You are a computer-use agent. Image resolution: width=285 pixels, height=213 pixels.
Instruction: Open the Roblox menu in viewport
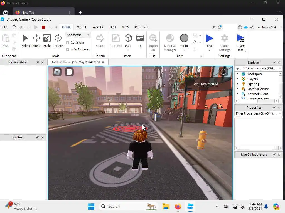(57, 72)
